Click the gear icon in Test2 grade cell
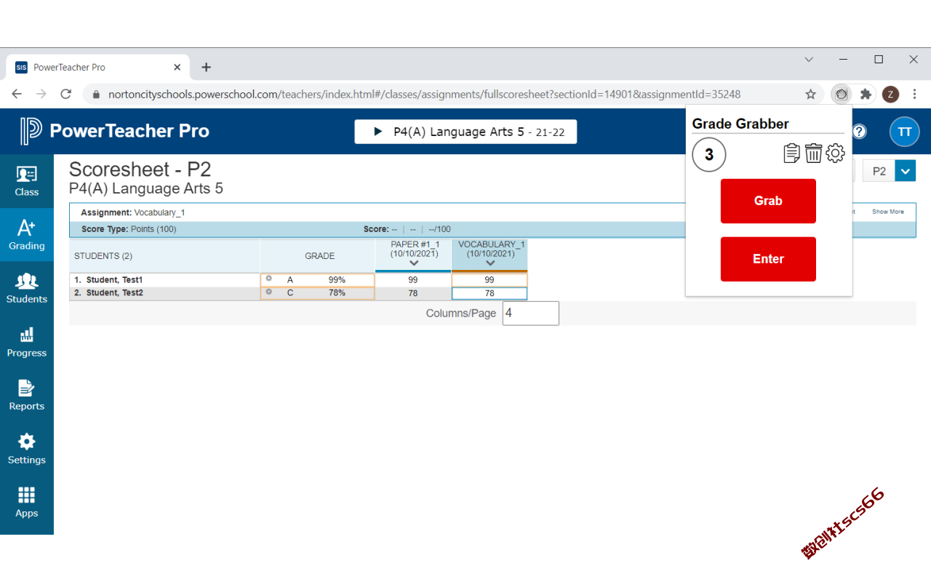The width and height of the screenshot is (931, 582). [268, 292]
